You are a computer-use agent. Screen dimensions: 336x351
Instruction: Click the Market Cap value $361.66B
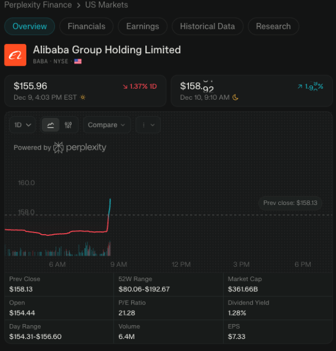[x=243, y=289]
